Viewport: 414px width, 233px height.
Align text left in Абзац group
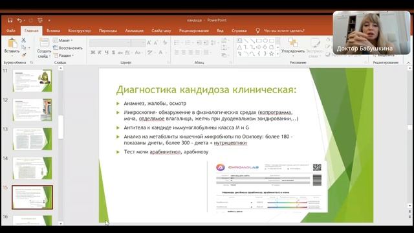click(x=177, y=52)
